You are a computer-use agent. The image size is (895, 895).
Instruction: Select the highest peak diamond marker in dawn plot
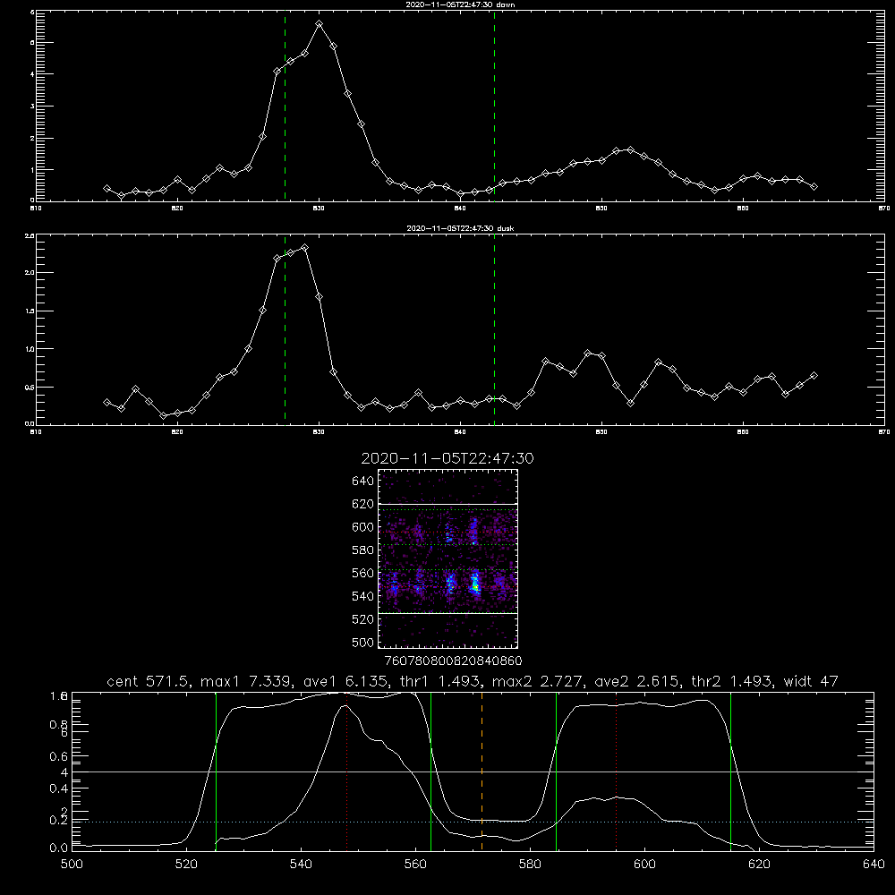320,24
